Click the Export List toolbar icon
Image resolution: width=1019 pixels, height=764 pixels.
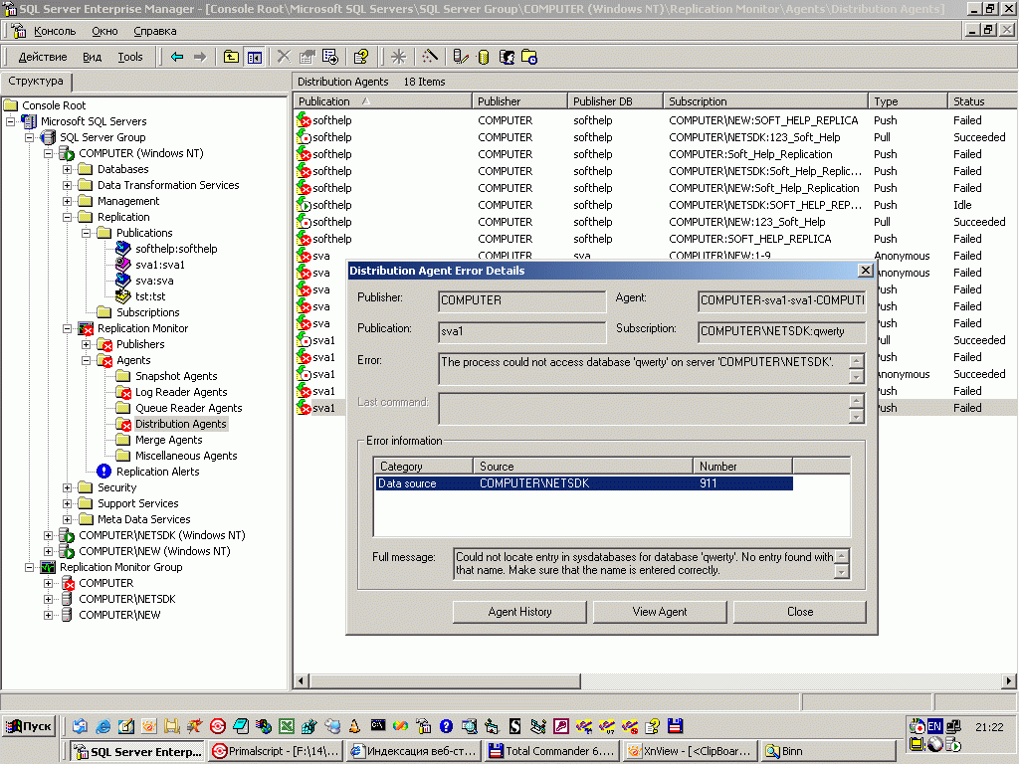coord(330,57)
